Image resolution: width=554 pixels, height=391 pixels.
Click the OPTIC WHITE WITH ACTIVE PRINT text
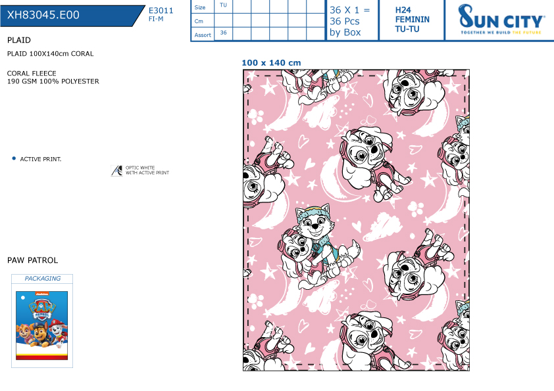[147, 170]
